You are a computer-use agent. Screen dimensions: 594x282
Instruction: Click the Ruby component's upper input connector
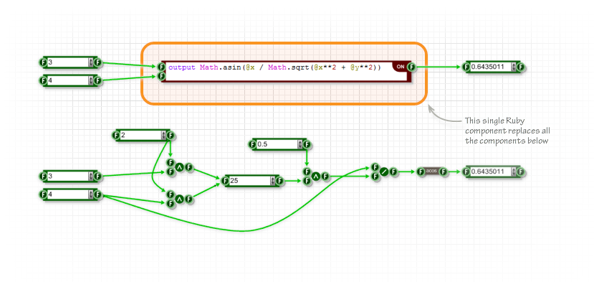[161, 67]
